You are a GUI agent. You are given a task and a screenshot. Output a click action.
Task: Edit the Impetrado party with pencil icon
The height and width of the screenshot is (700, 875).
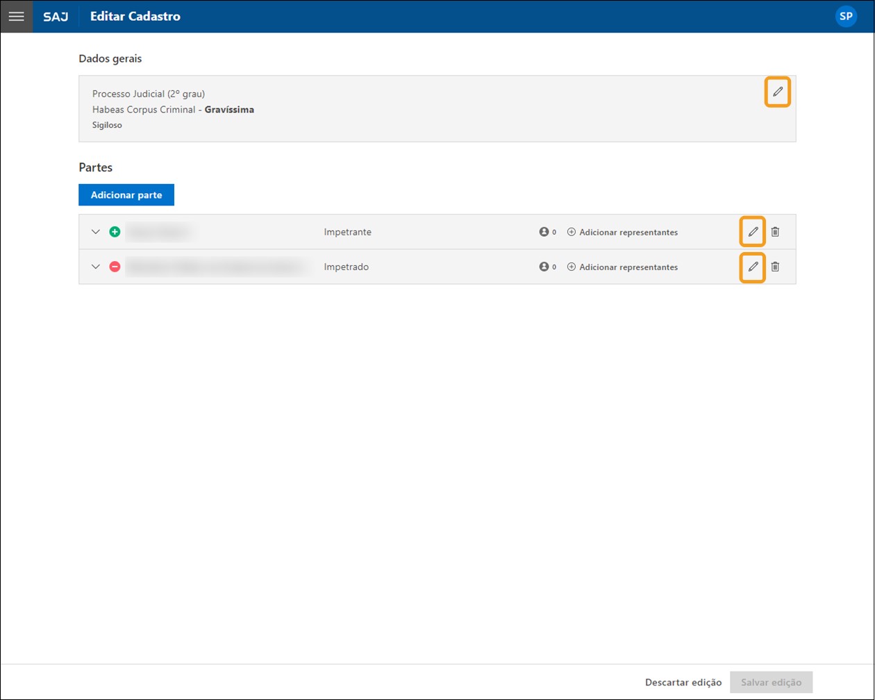click(x=753, y=267)
